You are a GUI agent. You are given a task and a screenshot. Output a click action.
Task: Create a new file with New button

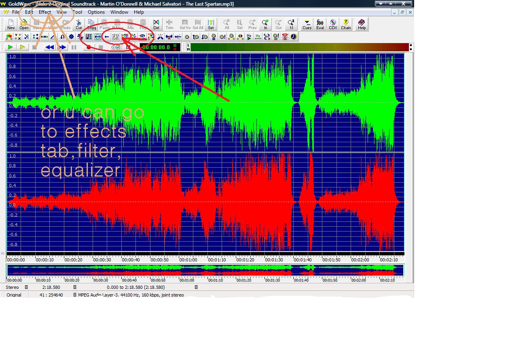point(11,25)
